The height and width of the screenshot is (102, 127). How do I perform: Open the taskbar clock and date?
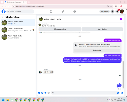[x=120, y=100]
